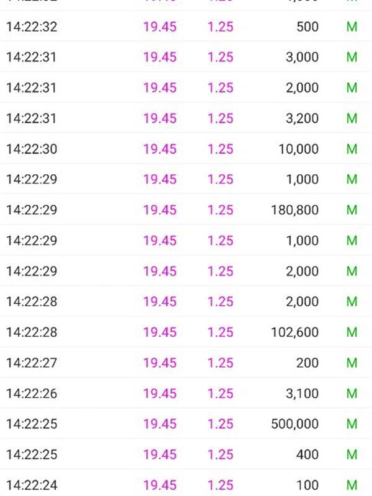The image size is (372, 496).
Task: Tap the M marker on the 14:22:32 row
Action: 352,27
